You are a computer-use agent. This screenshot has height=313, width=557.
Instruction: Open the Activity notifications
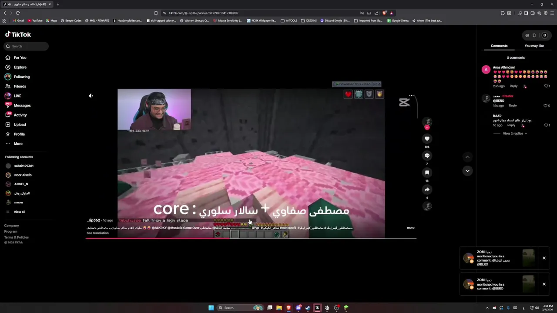[16, 115]
